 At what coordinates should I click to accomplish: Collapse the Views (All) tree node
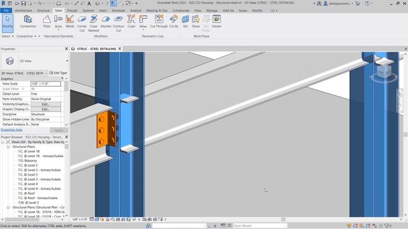tap(3, 142)
